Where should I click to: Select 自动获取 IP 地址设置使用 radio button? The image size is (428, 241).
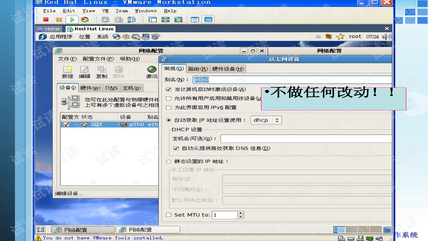(169, 120)
